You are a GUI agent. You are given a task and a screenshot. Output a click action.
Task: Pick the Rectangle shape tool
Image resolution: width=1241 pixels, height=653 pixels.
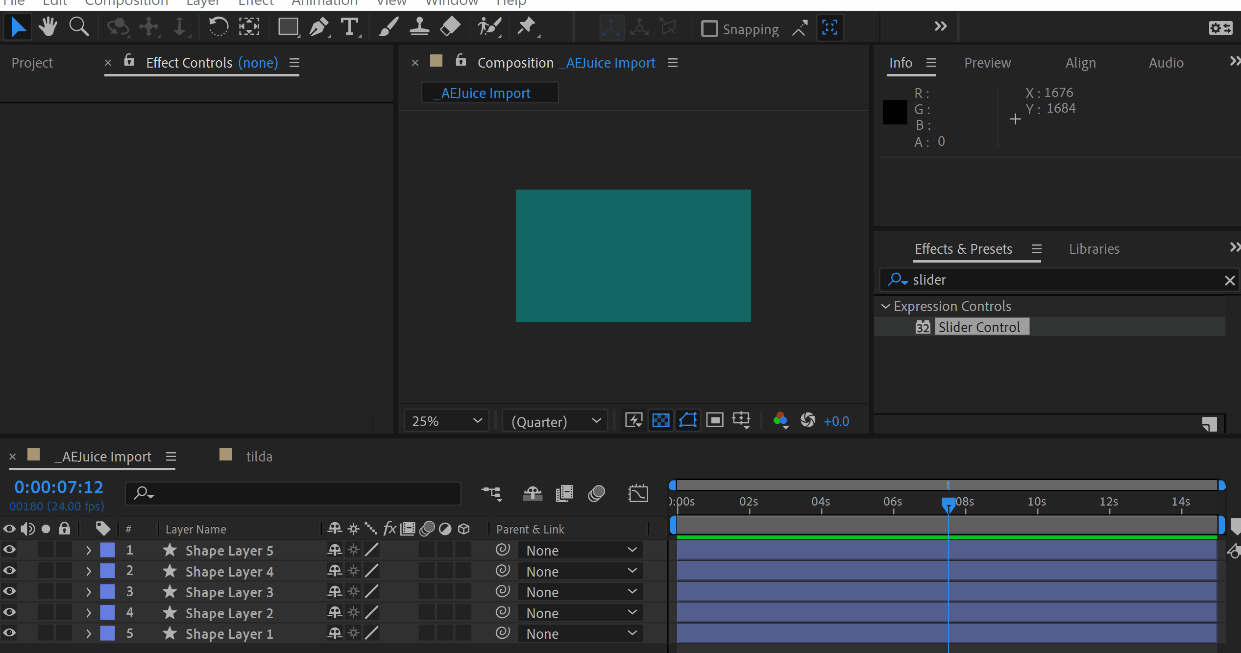pos(288,27)
